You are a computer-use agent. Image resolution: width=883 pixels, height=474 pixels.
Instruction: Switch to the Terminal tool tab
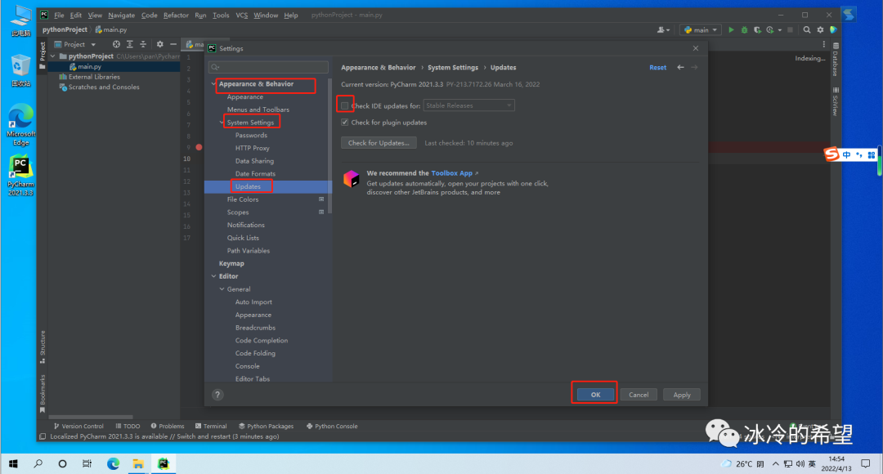point(211,426)
